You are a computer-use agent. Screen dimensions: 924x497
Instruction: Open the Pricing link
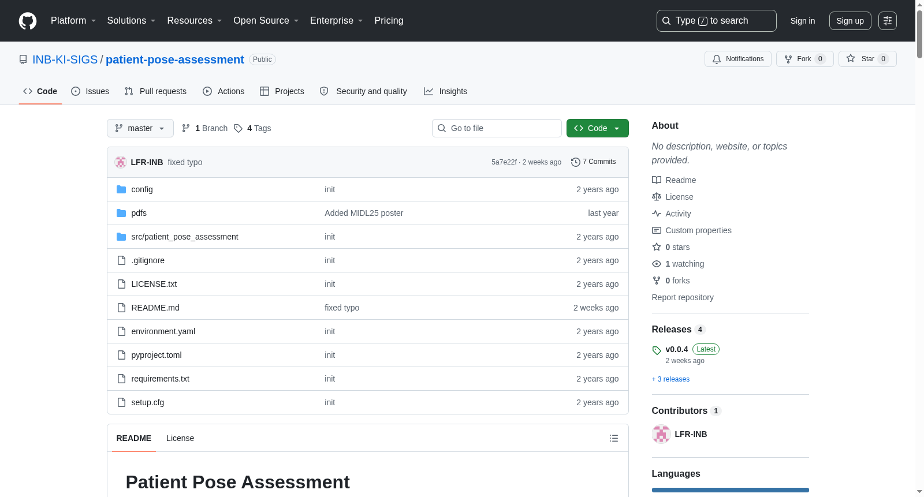(x=389, y=21)
